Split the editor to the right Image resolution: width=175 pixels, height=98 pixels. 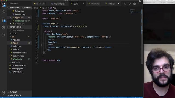coord(135,4)
